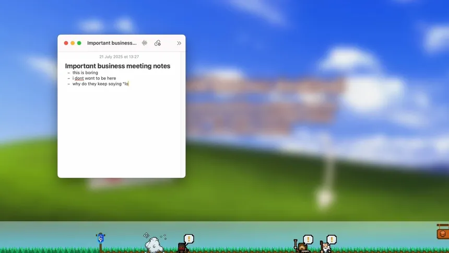Screen dimensions: 449x253
Task: Close the Notes window with the red button
Action: tap(66, 43)
